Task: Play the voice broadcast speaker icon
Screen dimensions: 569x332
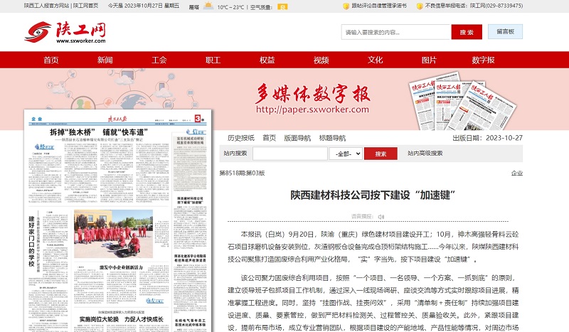Action: pyautogui.click(x=381, y=217)
